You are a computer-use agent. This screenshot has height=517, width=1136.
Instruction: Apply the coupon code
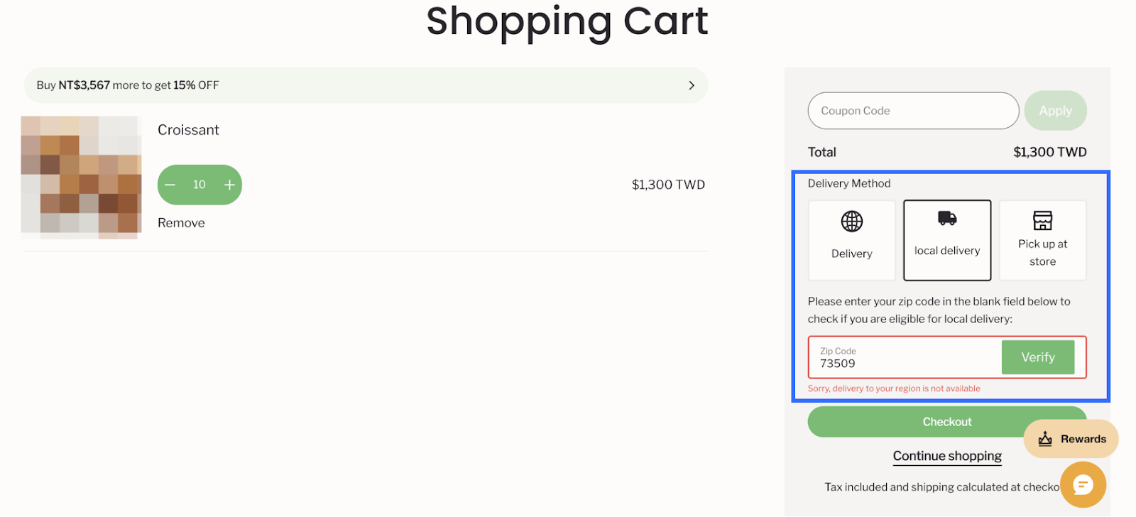1055,111
